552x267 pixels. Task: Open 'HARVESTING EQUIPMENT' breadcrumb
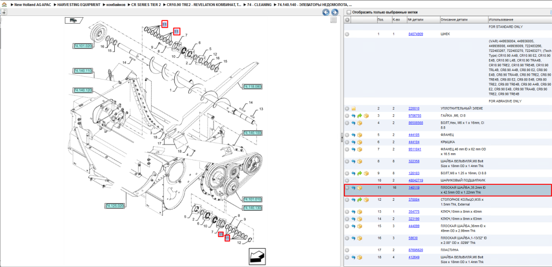point(80,5)
